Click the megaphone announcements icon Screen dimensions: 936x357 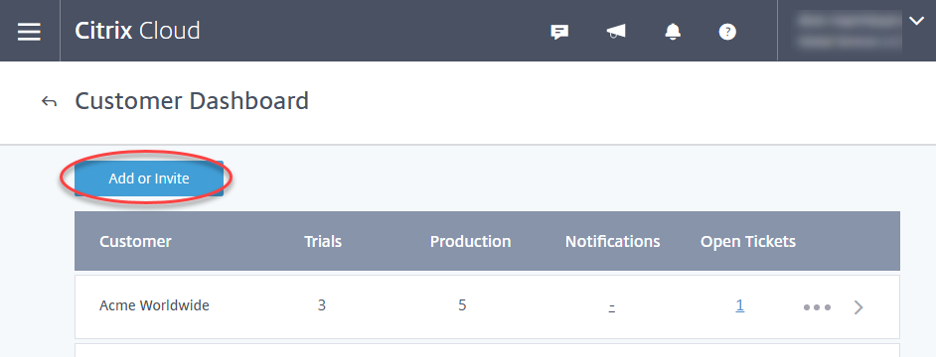point(616,32)
